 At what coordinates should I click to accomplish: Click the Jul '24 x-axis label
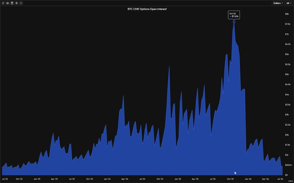[x=142, y=179]
